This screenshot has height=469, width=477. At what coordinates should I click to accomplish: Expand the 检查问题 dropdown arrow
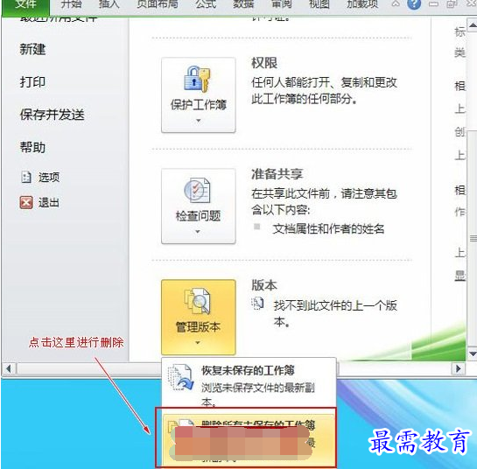[198, 232]
